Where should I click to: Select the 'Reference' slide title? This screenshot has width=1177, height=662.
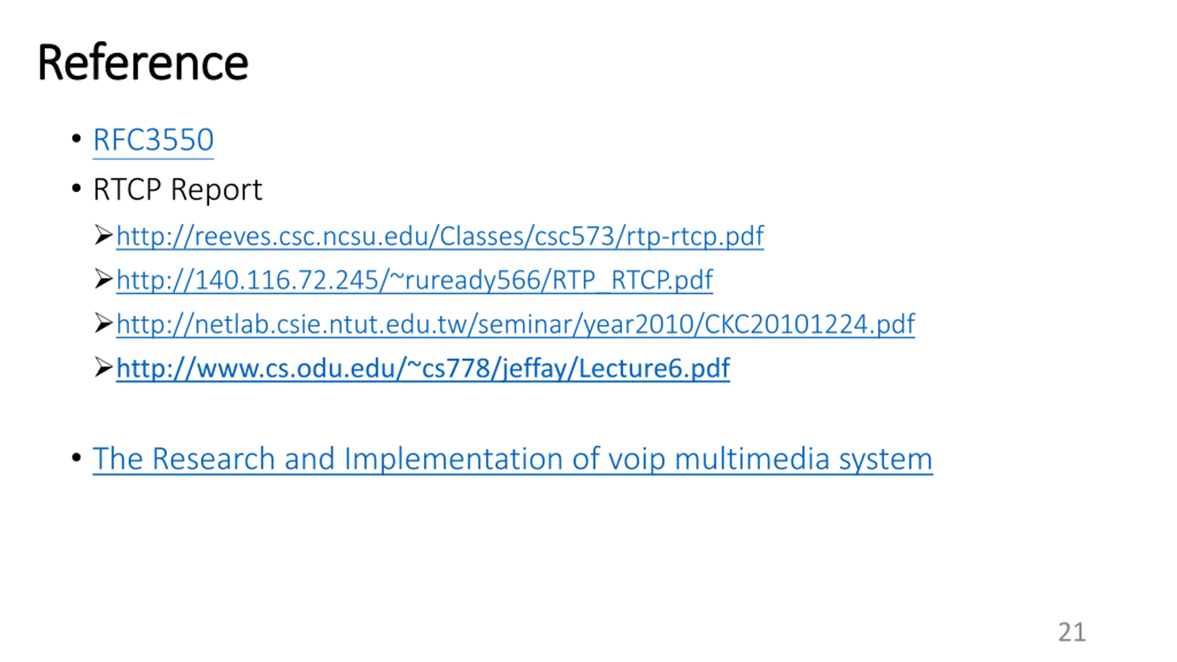[143, 62]
